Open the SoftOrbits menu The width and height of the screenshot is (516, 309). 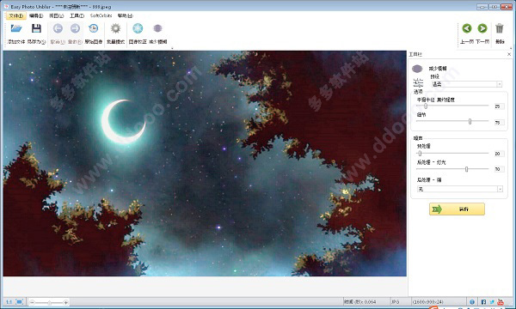pyautogui.click(x=101, y=15)
